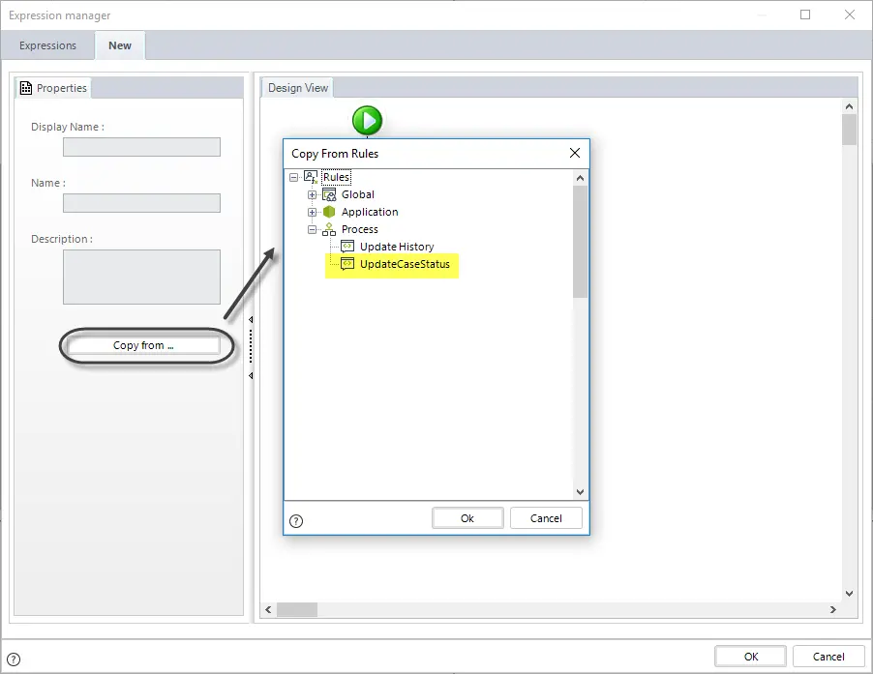Click the Copy from ... button
Image resolution: width=873 pixels, height=674 pixels.
(x=143, y=345)
